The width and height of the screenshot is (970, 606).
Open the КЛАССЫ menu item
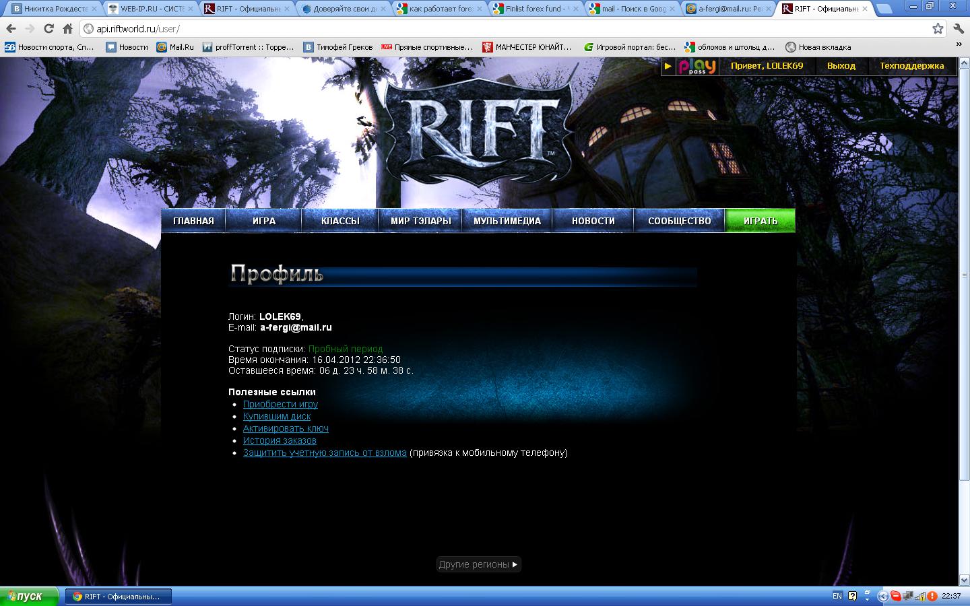tap(340, 221)
